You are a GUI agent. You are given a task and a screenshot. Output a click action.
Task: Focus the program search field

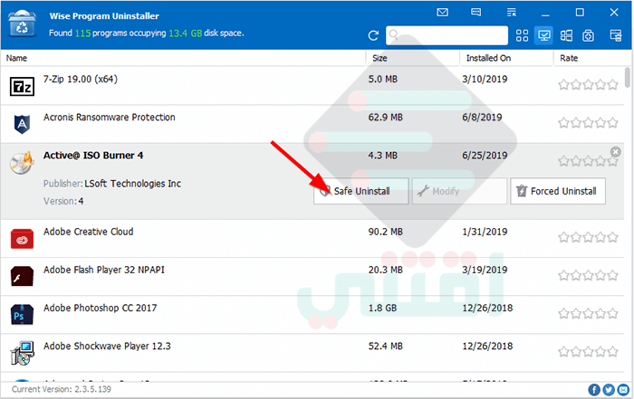[447, 35]
